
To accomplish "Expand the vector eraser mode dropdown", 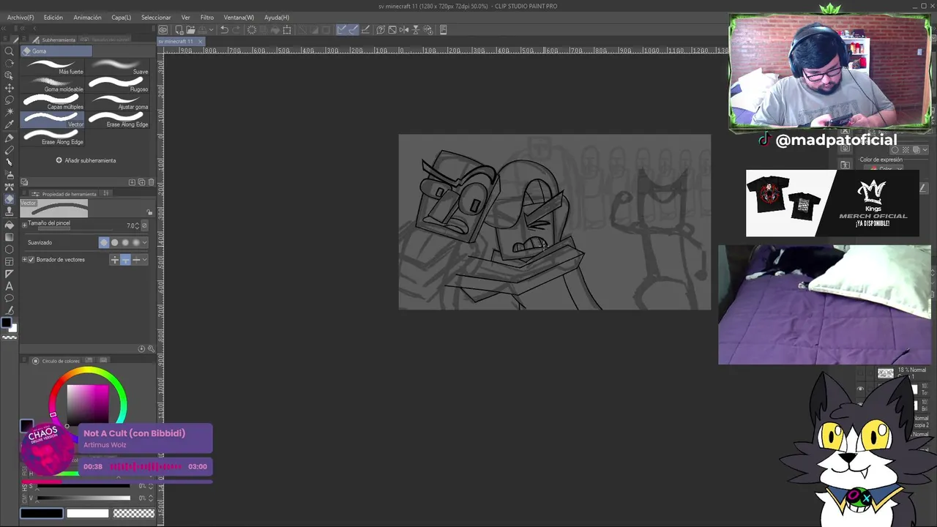I will click(x=145, y=260).
